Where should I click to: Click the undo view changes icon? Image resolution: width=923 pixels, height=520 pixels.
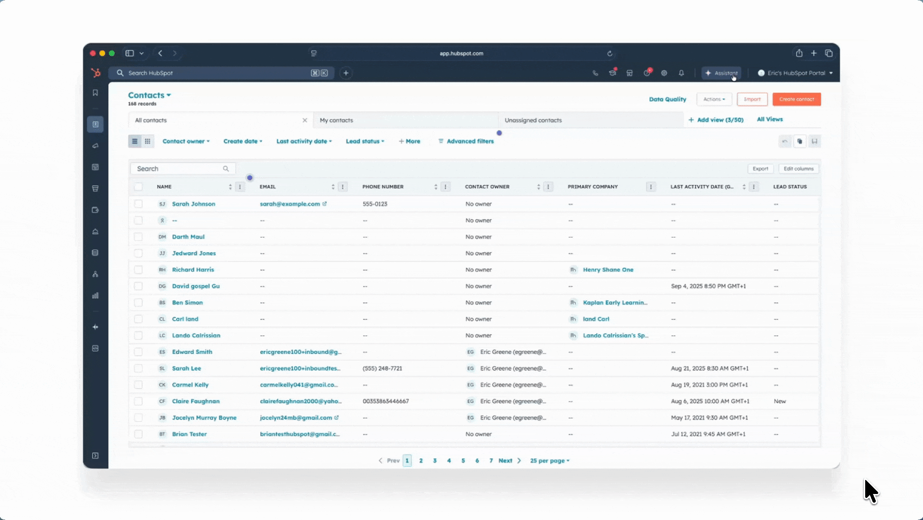pos(785,142)
